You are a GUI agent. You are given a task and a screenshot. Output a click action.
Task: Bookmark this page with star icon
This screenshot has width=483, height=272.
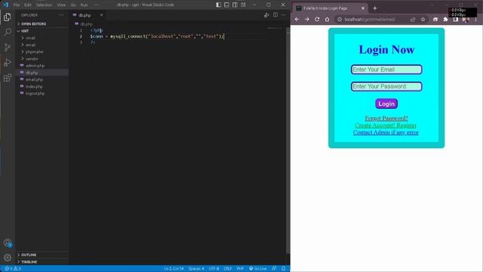pyautogui.click(x=423, y=20)
